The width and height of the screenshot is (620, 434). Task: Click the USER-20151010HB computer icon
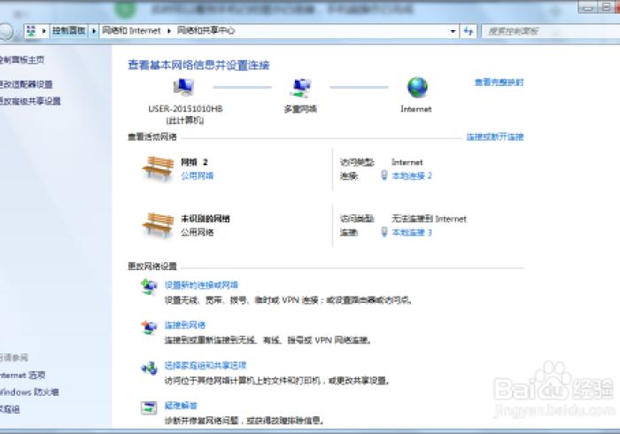coord(184,88)
